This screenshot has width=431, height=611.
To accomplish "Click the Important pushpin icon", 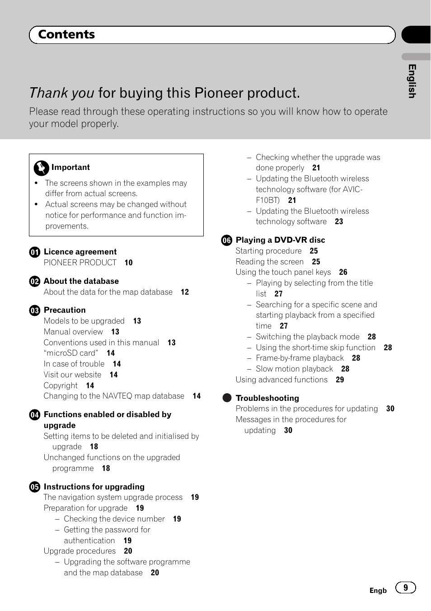I will point(41,168).
